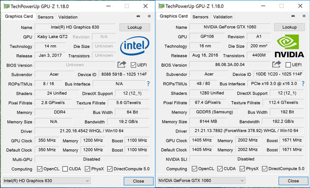Click the BIOS share icon in Intel window
Screen dimensions: 310x188
point(121,65)
